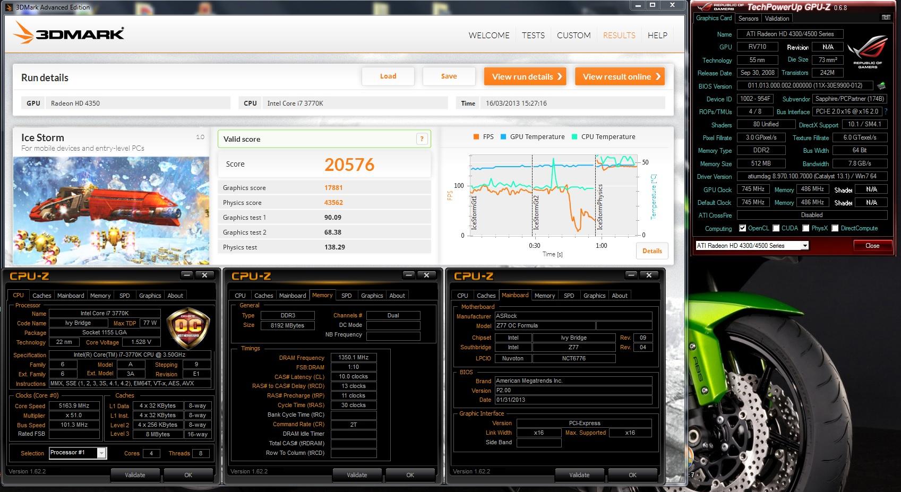
Task: Select the Graphics Card tab in GPU-Z
Action: [x=714, y=18]
